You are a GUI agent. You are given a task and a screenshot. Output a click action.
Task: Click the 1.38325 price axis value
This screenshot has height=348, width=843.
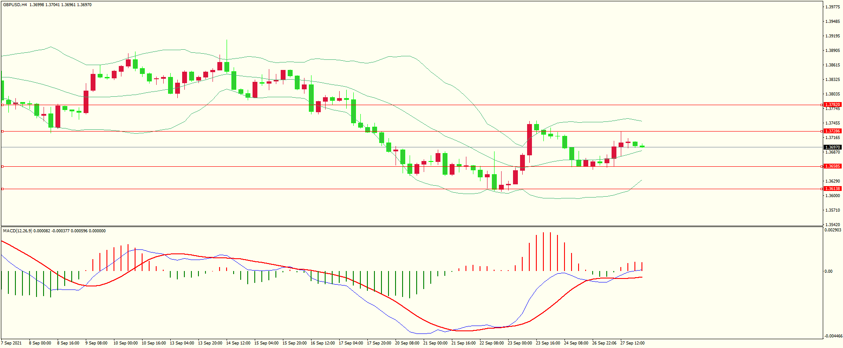coord(833,80)
